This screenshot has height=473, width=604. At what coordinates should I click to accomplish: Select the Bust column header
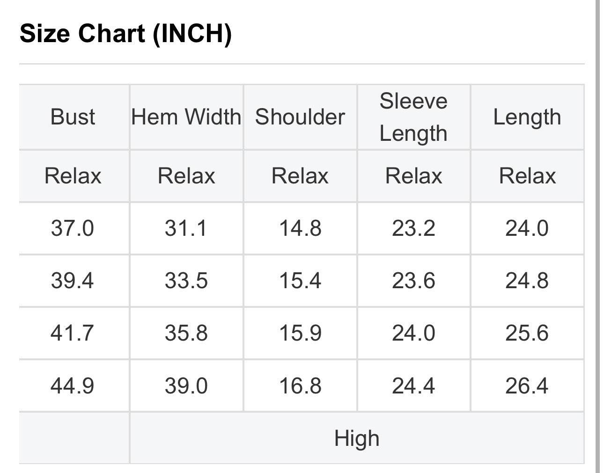coord(73,116)
